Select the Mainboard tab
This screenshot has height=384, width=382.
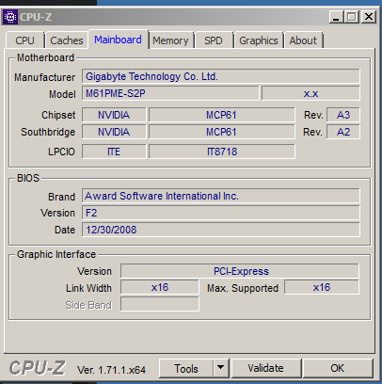118,40
